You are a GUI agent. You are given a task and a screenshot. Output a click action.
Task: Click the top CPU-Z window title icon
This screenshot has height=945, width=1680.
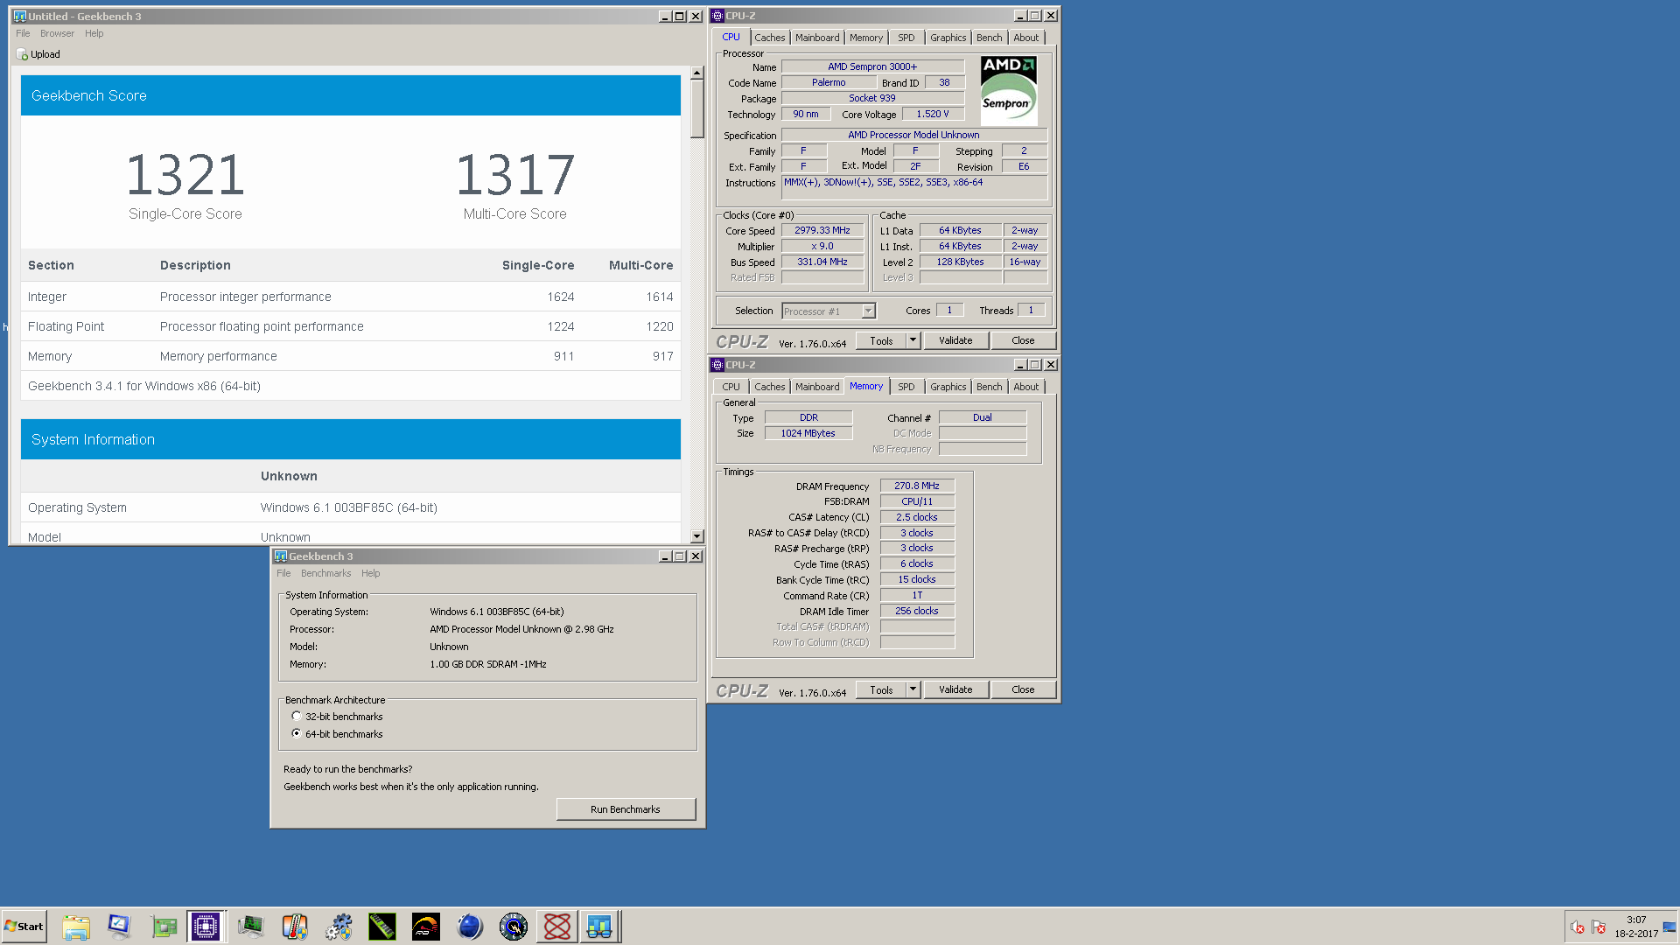tap(717, 16)
